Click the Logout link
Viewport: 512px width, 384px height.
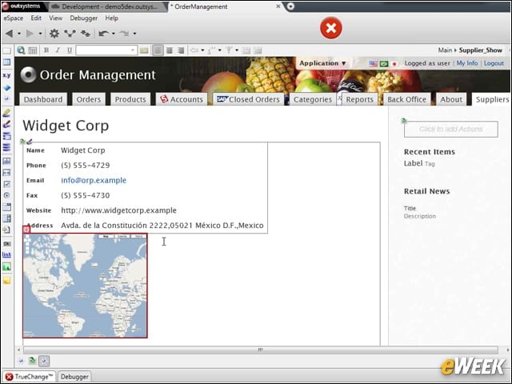494,63
